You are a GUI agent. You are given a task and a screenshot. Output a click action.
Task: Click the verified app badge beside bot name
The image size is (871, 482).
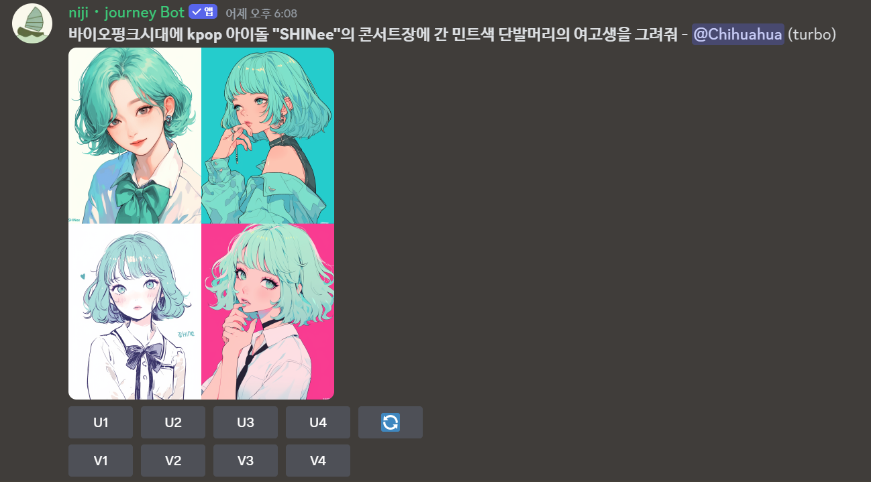[203, 12]
